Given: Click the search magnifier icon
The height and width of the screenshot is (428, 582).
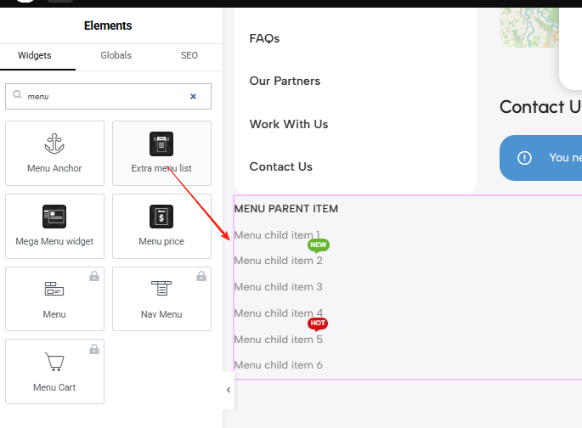Looking at the screenshot, I should click(x=17, y=96).
